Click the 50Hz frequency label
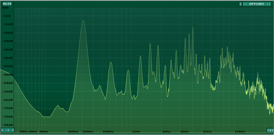Image resolution: width=274 pixels, height=135 pixels. [33, 132]
